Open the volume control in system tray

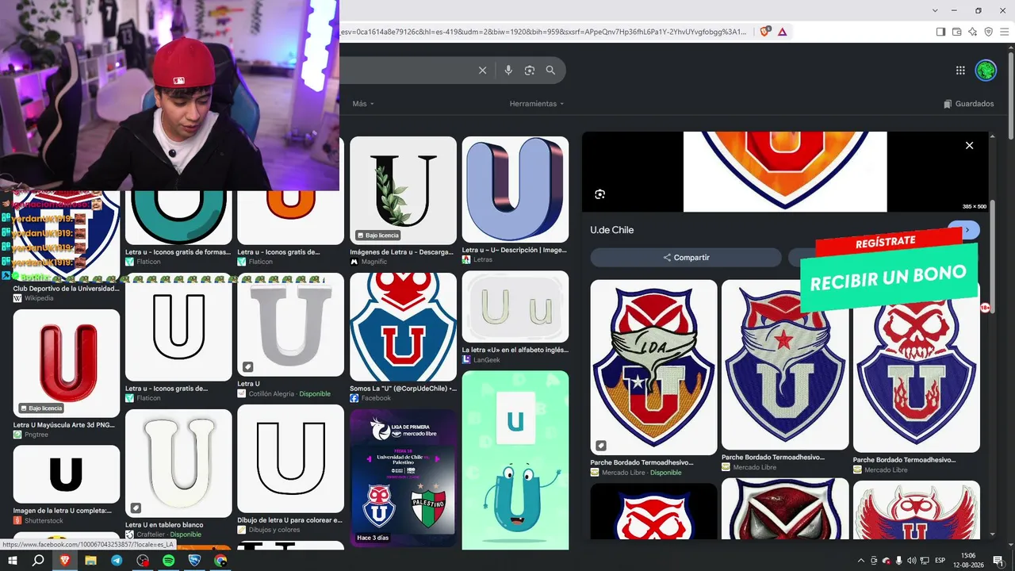(912, 561)
